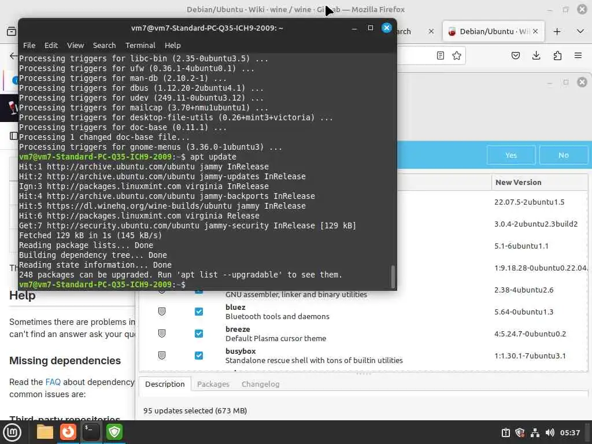Maximize the terminal window
Screen dimensions: 592x444
click(x=371, y=28)
